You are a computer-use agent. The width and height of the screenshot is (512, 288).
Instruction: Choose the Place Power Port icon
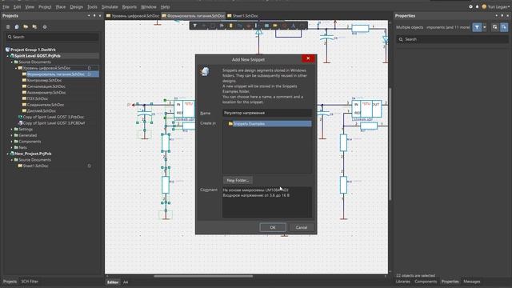coord(249,26)
